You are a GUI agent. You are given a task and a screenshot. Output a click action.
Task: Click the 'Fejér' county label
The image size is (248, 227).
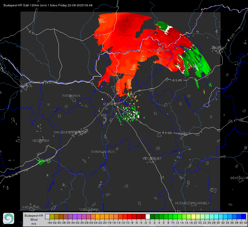[56, 110]
